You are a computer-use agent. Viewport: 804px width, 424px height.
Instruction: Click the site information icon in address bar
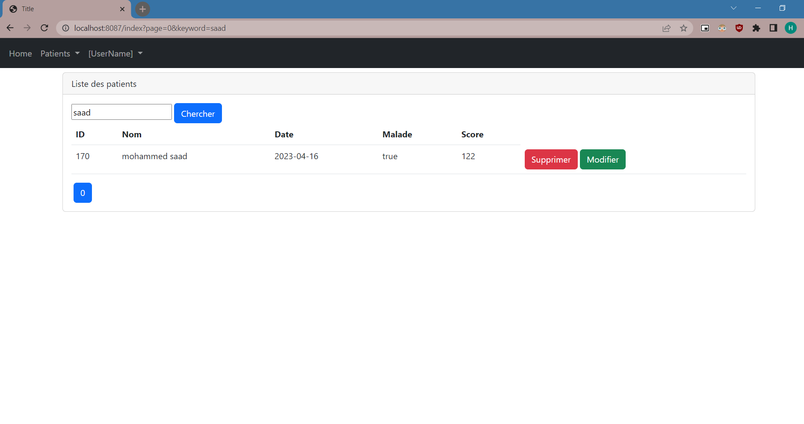(x=65, y=28)
